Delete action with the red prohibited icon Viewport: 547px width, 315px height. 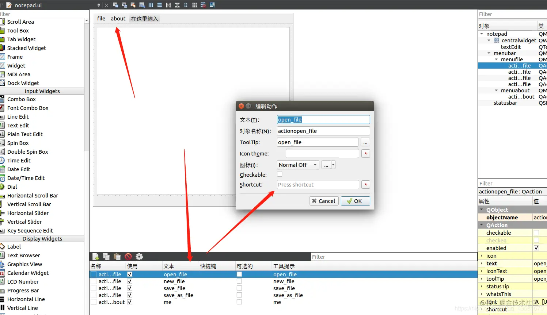[128, 257]
